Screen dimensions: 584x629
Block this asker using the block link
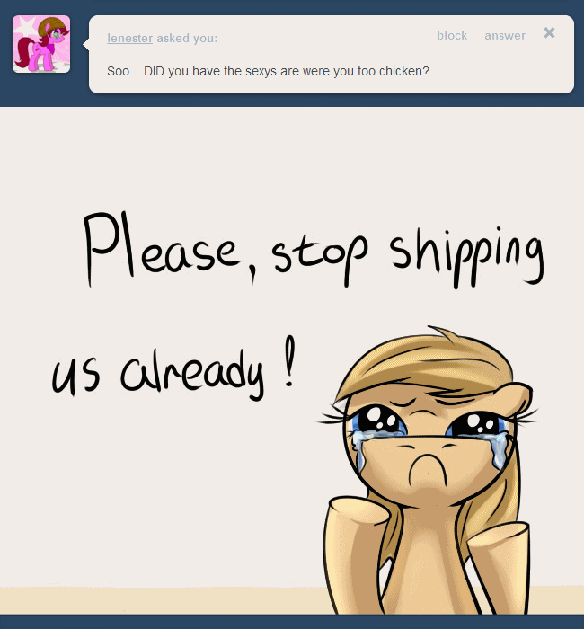tap(452, 35)
